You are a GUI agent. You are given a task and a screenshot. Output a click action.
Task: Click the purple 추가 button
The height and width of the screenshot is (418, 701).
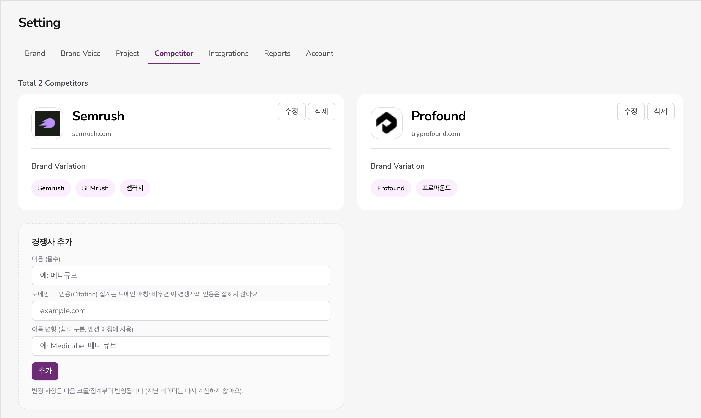point(45,371)
